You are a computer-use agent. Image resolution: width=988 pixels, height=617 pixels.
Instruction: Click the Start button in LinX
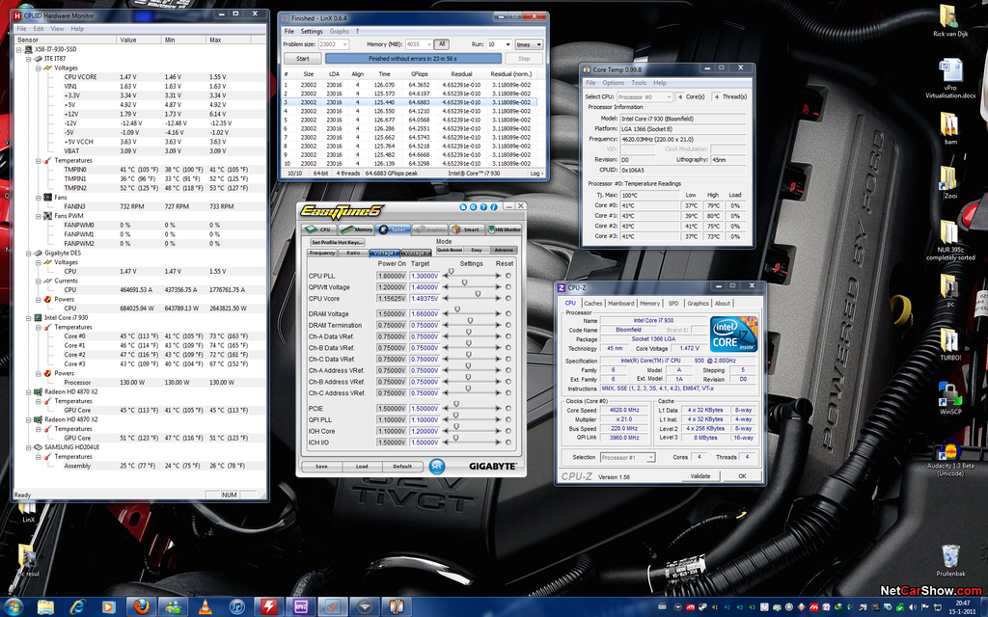pos(304,60)
